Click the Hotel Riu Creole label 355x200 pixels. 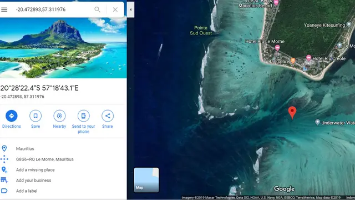click(329, 58)
